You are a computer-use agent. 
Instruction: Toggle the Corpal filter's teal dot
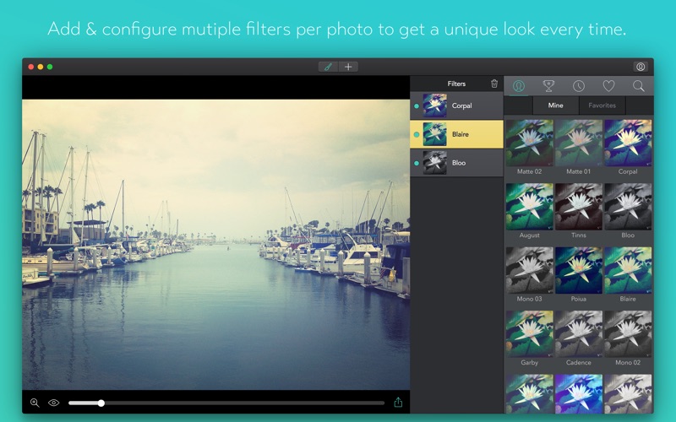point(417,106)
